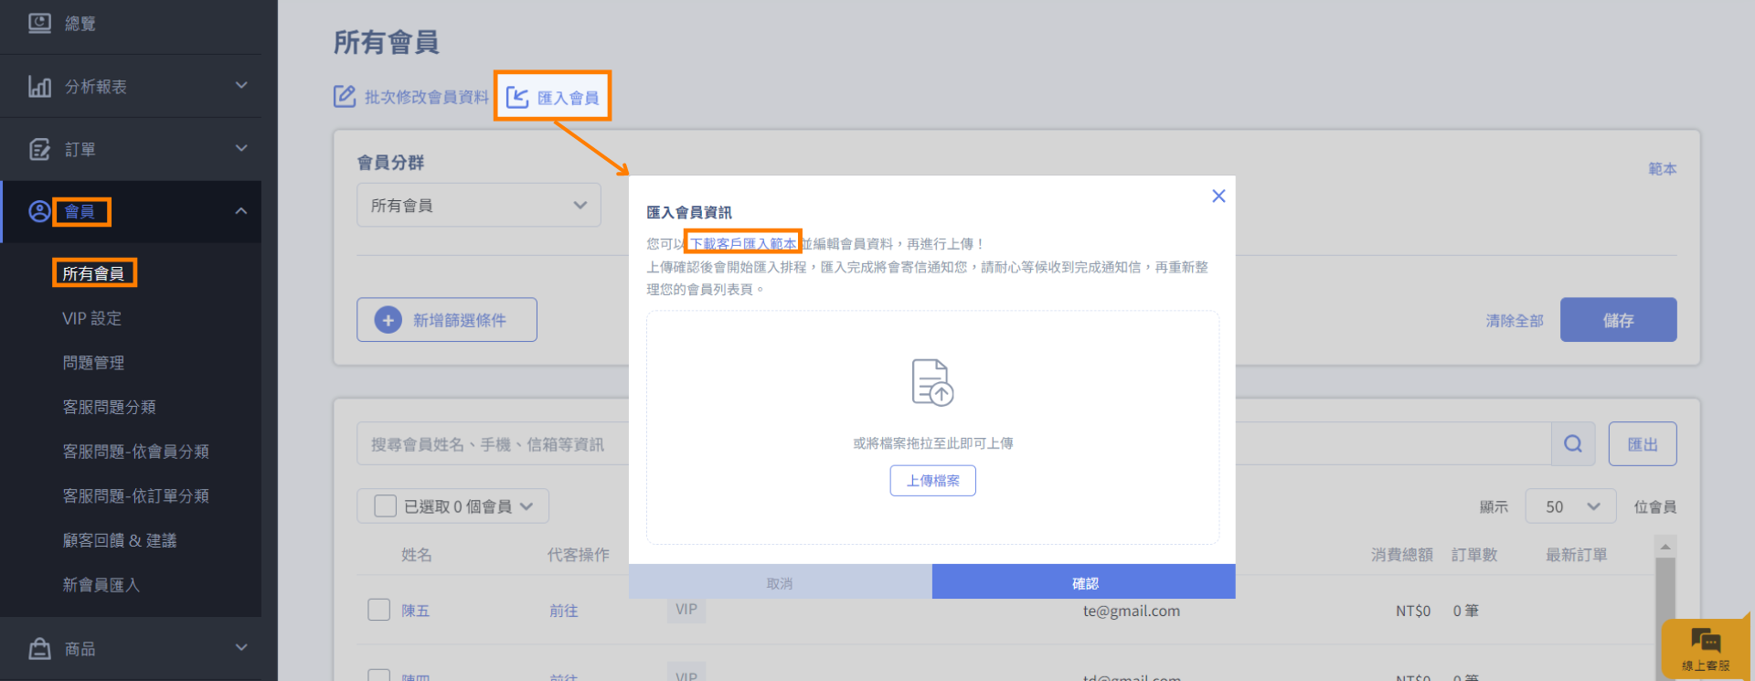Close the 匯入會員資訊 dialog with X
1755x681 pixels.
coord(1218,196)
